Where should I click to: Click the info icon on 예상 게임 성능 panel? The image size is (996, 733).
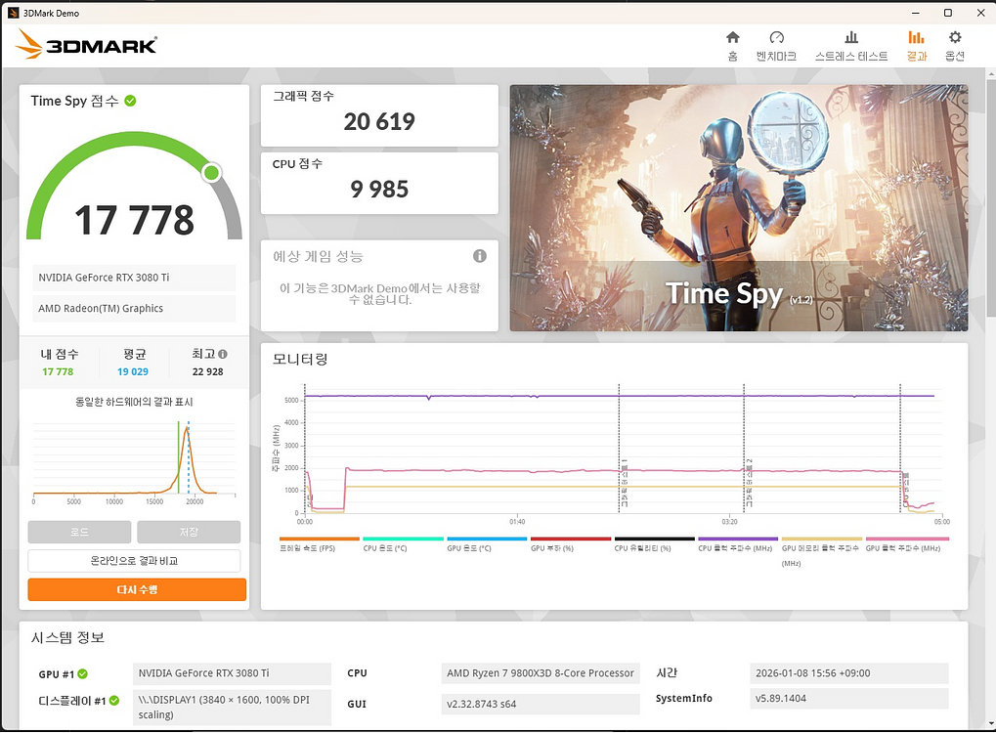(478, 255)
